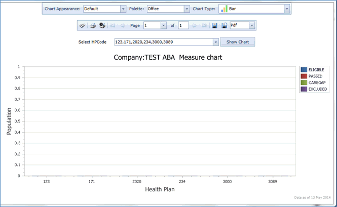
Task: Open the page number dropdown
Action: click(x=163, y=25)
